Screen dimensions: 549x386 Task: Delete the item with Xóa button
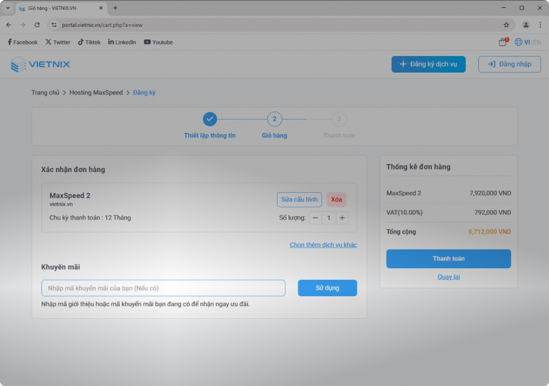coord(336,199)
